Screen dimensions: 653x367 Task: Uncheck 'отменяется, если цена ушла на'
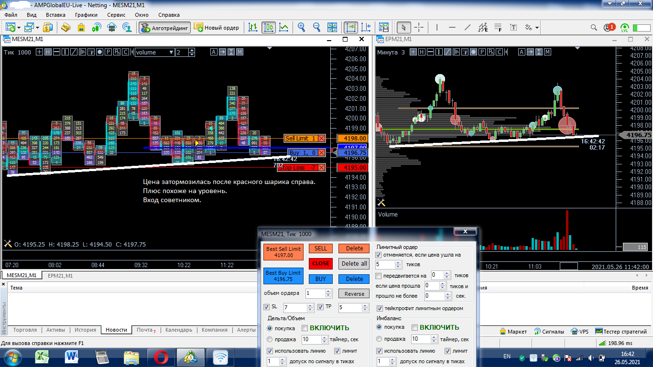(379, 255)
